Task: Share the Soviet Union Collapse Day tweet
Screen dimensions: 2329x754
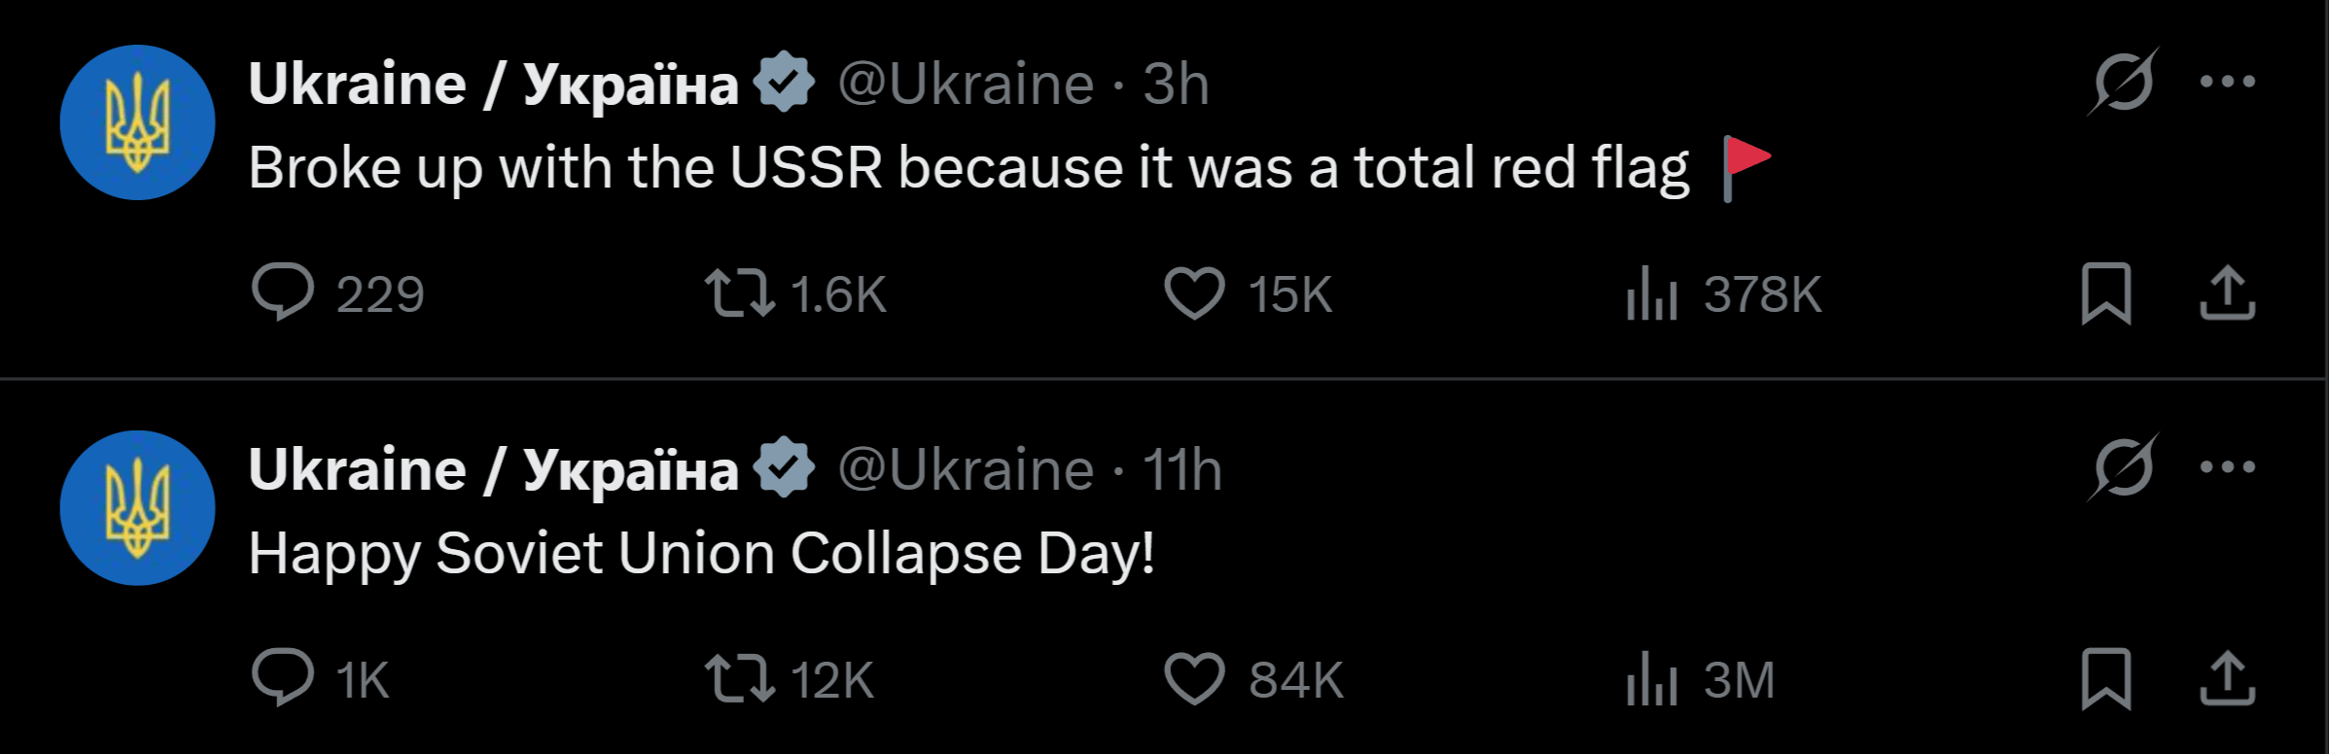Action: click(x=2227, y=677)
